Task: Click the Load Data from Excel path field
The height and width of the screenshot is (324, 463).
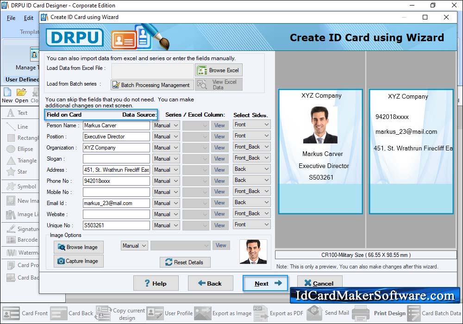Action: click(152, 71)
